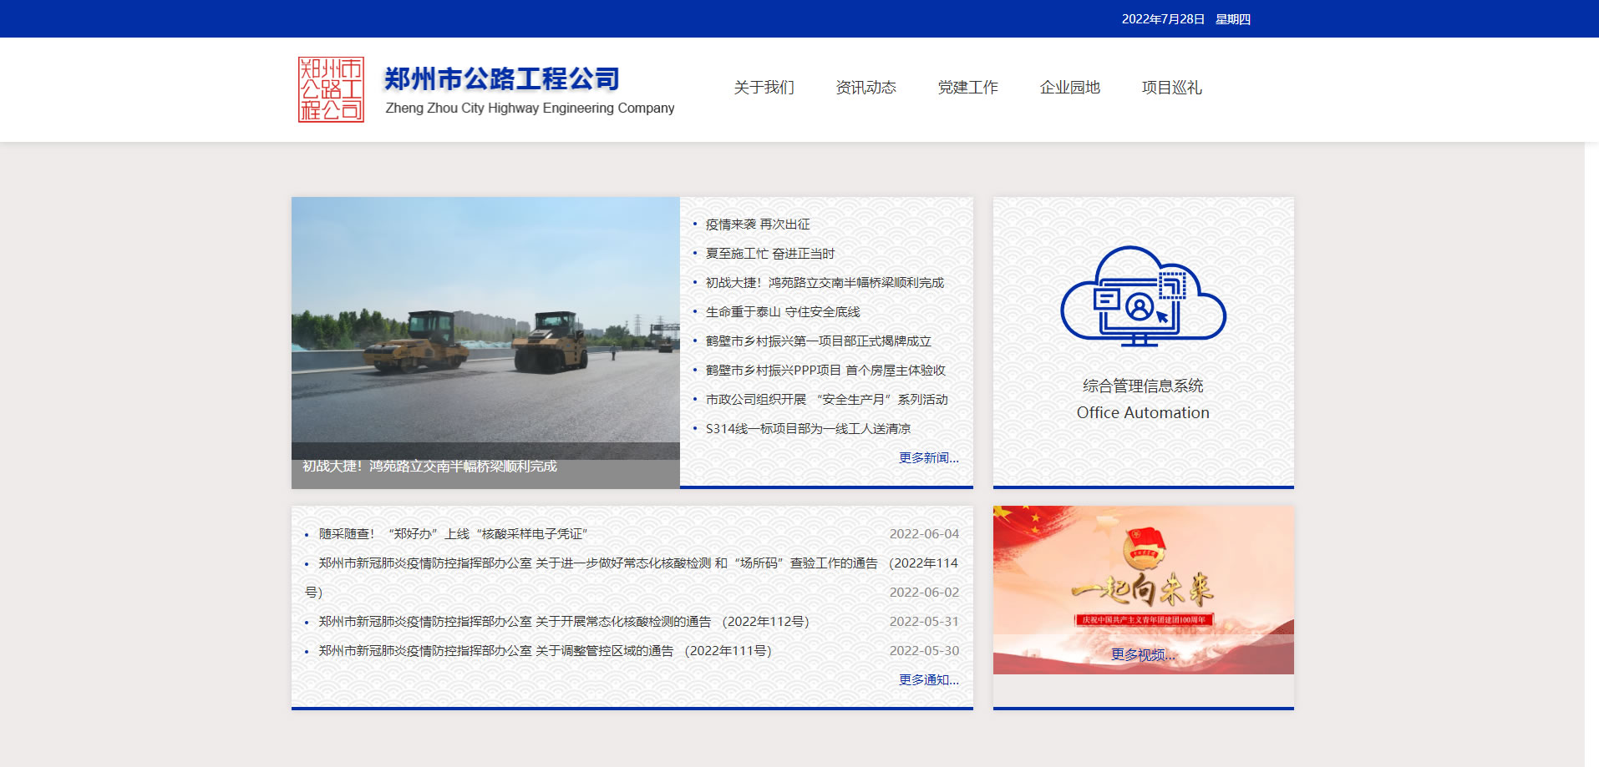The image size is (1599, 767).
Task: Open the 项目巡礼 menu item
Action: coord(1170,87)
